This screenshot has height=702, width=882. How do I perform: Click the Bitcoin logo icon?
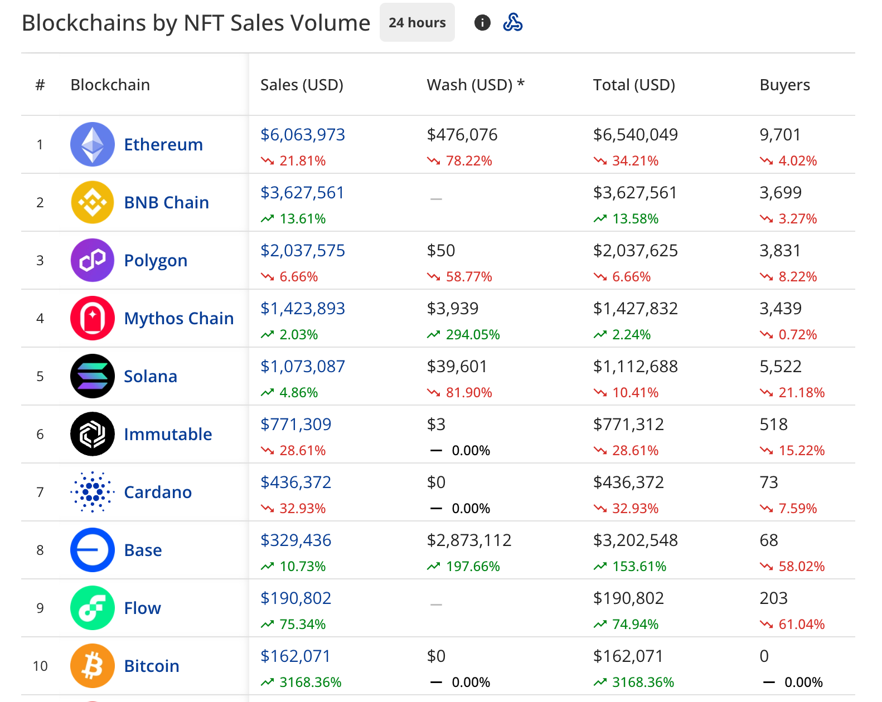[x=93, y=666]
